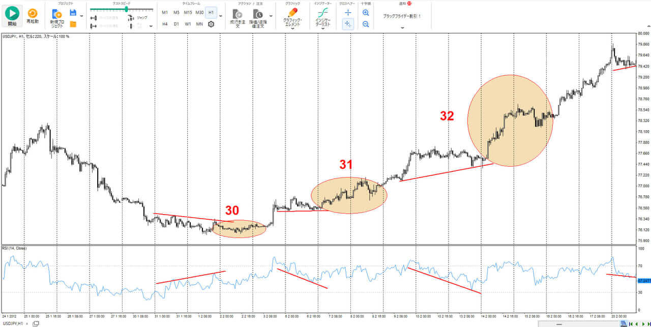Click the blue save project floppy icon

[73, 13]
